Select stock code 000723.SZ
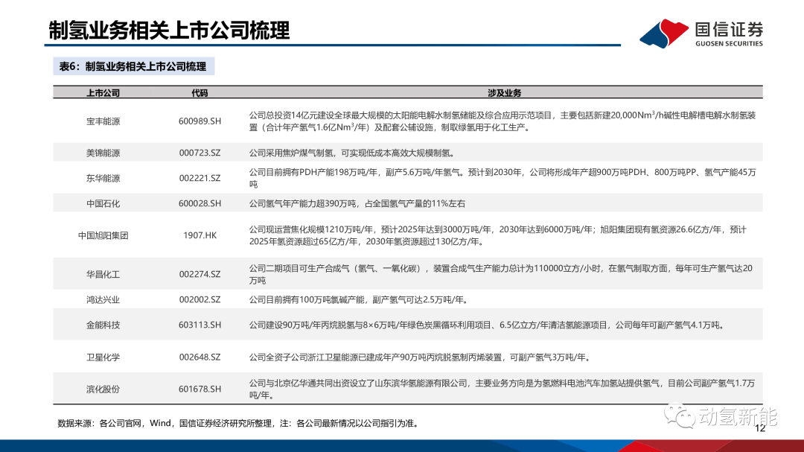This screenshot has height=452, width=804. coord(200,153)
